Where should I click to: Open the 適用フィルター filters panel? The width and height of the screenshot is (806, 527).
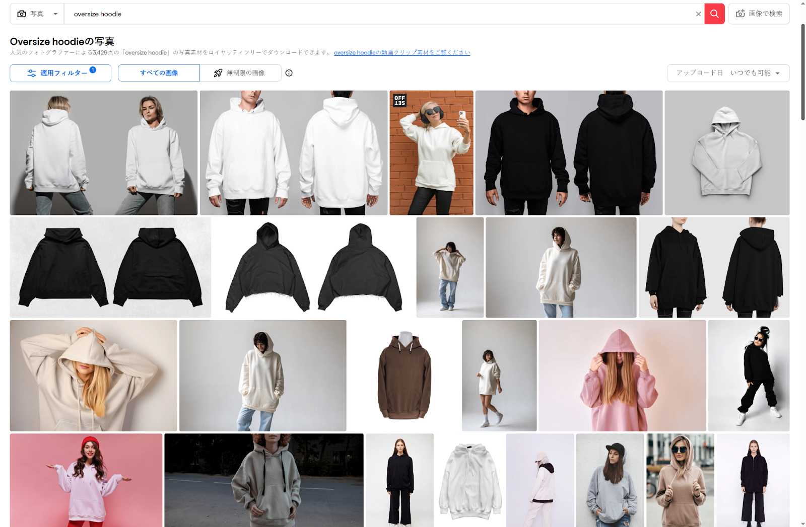pos(60,73)
